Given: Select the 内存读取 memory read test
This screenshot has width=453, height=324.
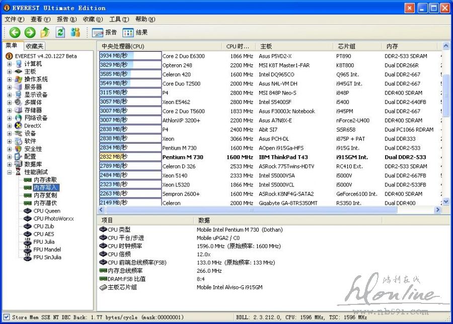Looking at the screenshot, I should coord(45,180).
